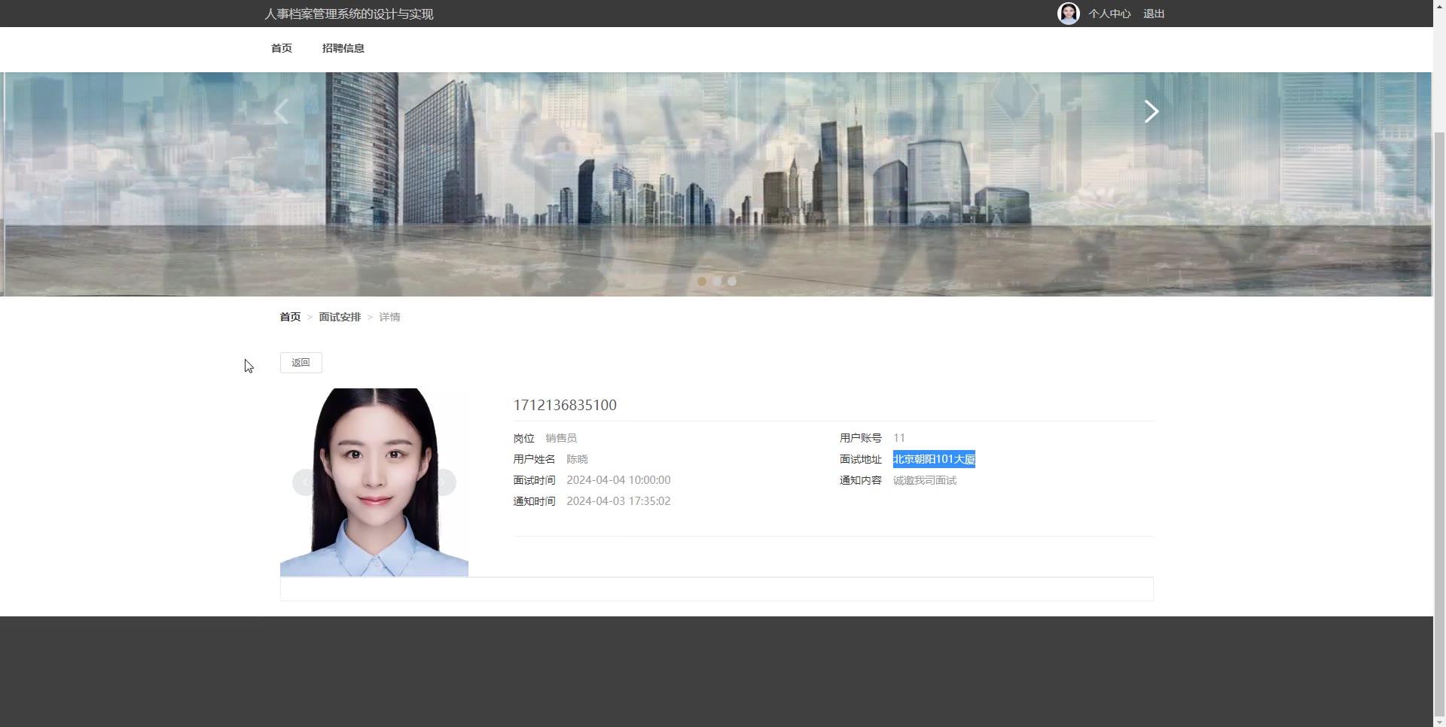Screen dimensions: 1446x727
Task: Click the applicant portrait photo
Action: tap(374, 482)
